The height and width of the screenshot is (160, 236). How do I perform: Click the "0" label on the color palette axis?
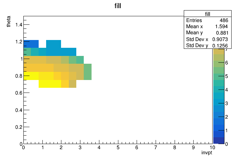(227, 144)
